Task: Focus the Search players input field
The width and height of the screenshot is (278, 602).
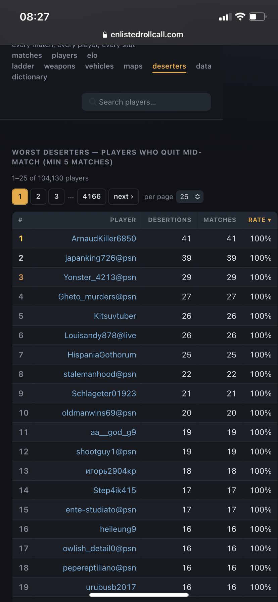Action: tap(146, 102)
